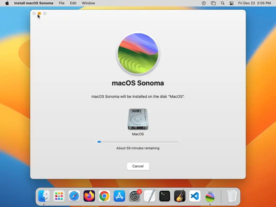Open Stage Manager menu bar icon
Viewport: 276px width, 207px height.
point(213,3)
